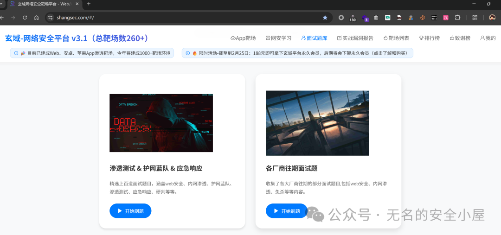
Task: Click the 限时活动 永久会员 notice banner
Action: coord(297,53)
